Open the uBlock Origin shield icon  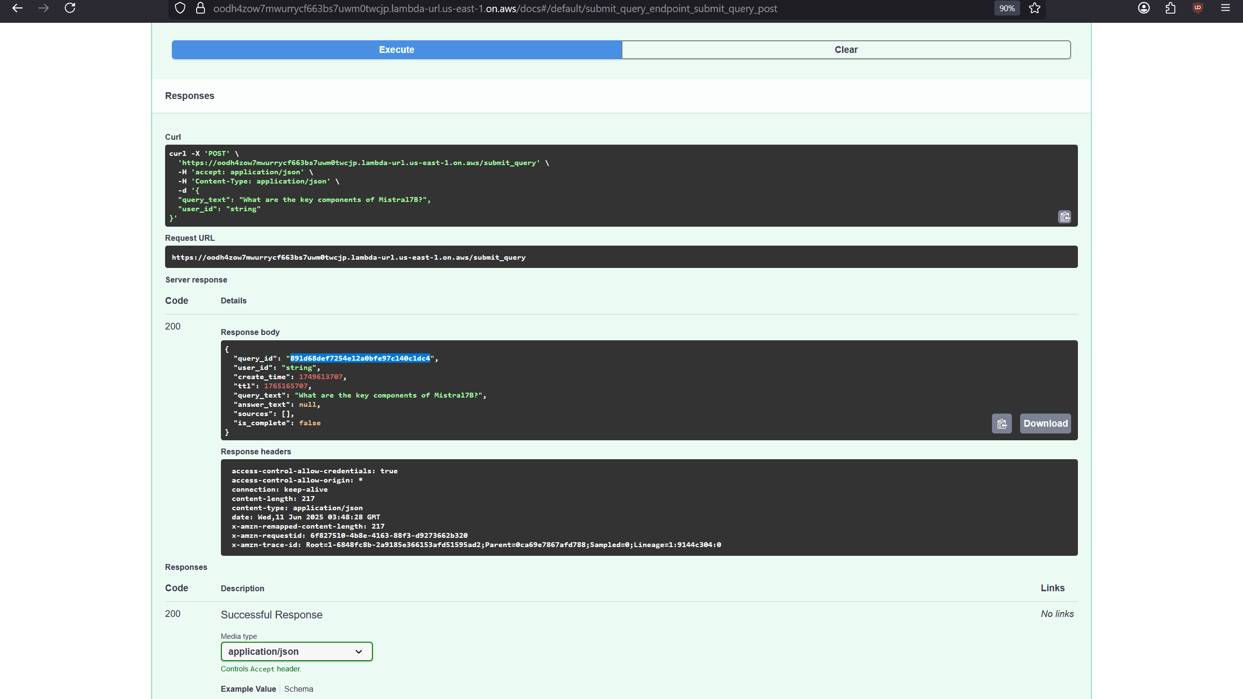(1198, 8)
